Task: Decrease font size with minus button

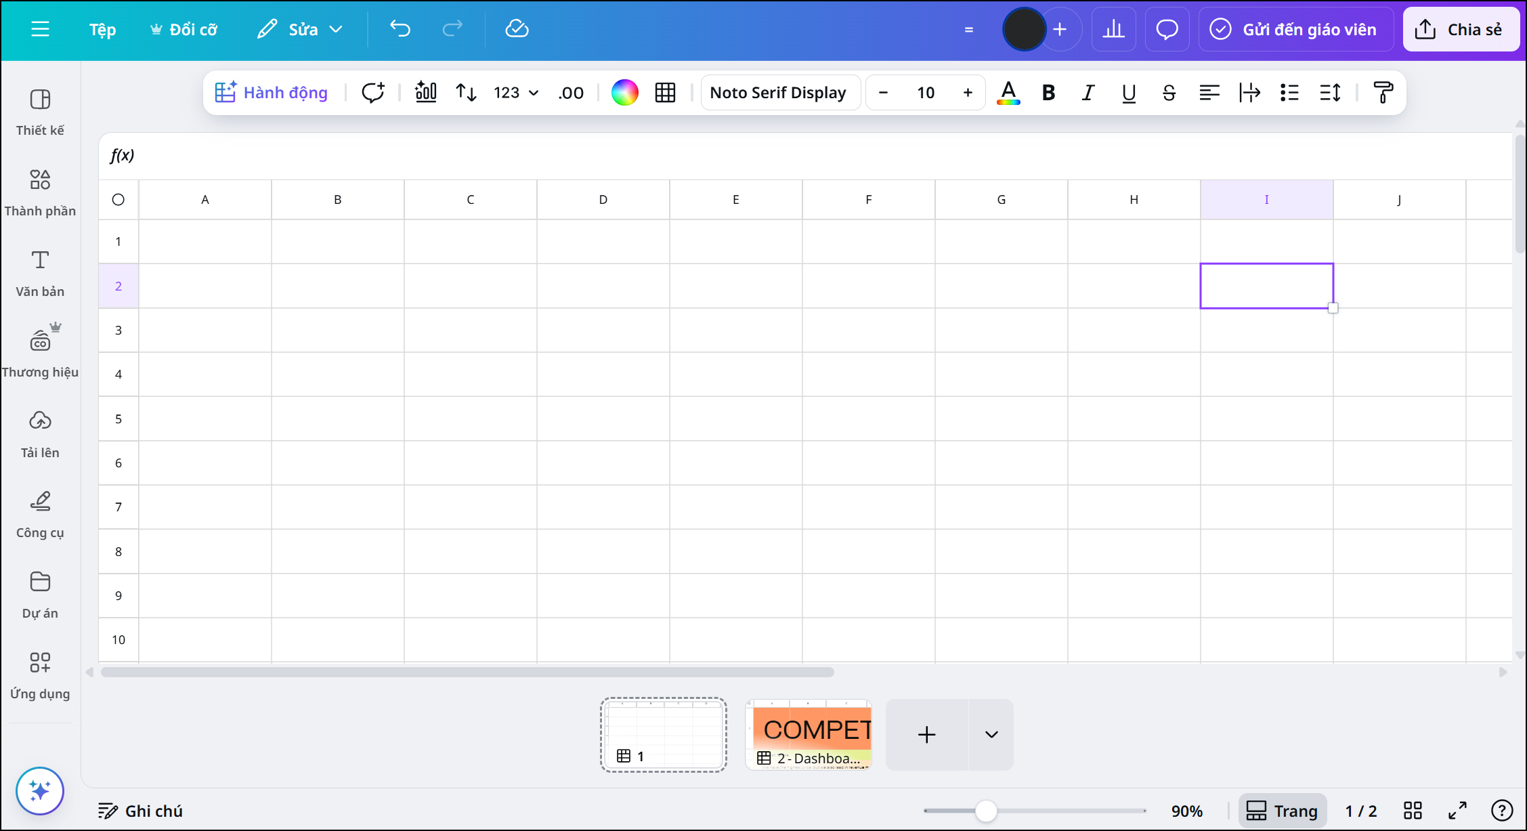Action: [883, 92]
